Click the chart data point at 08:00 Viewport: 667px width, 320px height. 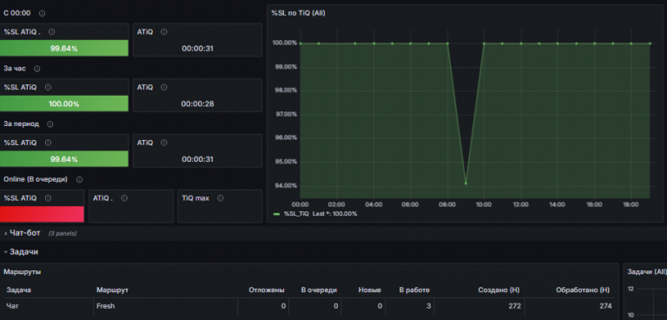pos(447,43)
